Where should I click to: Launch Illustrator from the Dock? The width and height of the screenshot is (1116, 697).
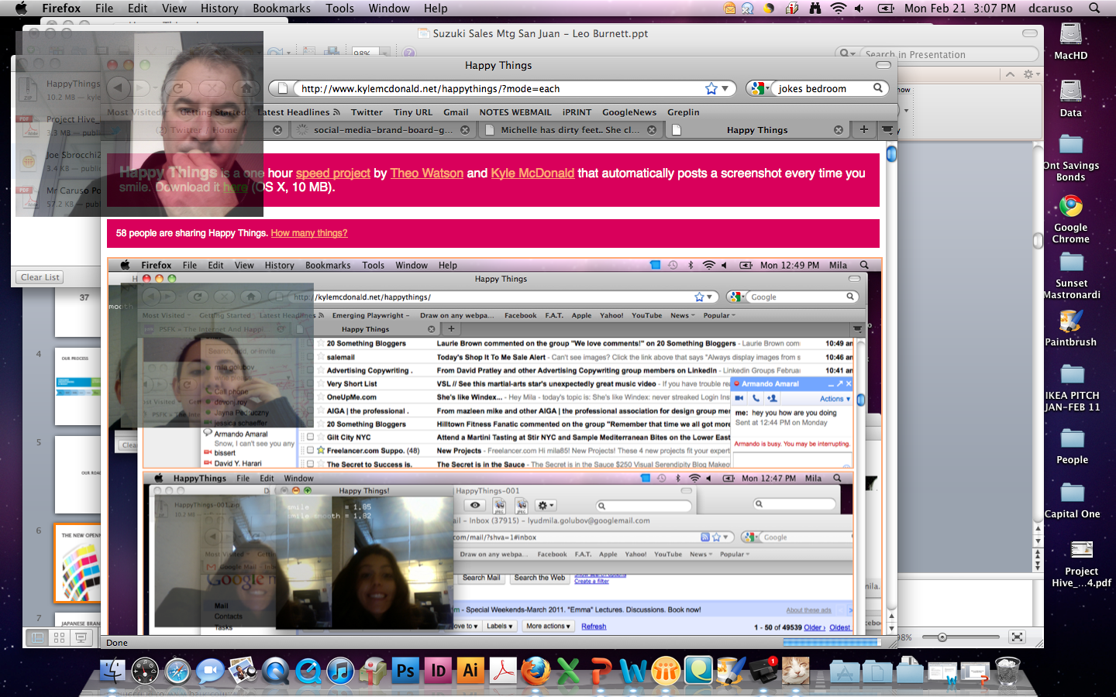[470, 671]
